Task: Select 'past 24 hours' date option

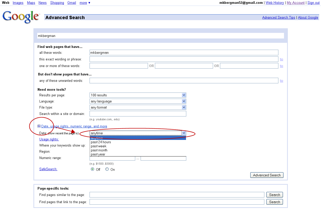Action: pyautogui.click(x=138, y=142)
